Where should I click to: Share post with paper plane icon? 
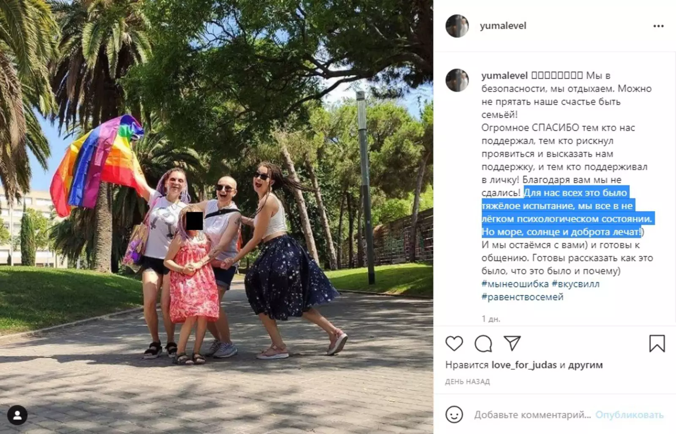(512, 343)
